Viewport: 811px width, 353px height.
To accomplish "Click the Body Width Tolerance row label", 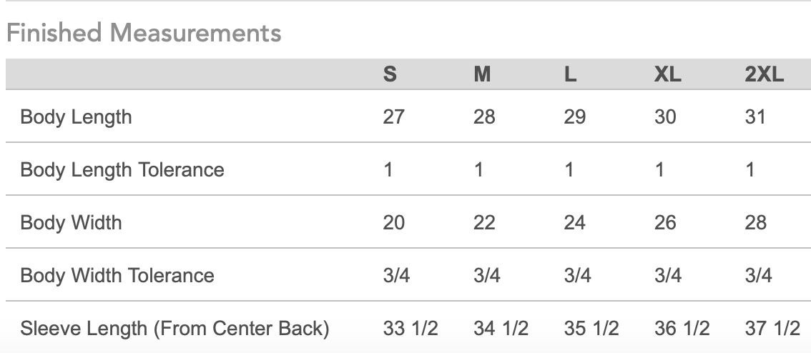I will [117, 275].
